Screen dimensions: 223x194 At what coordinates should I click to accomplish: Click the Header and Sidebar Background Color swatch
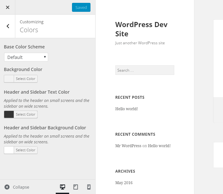point(9,150)
